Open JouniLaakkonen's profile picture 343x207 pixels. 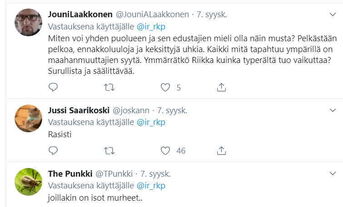click(x=29, y=23)
